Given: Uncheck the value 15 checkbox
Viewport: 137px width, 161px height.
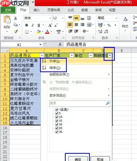Looking at the screenshot, I should click(x=57, y=121).
